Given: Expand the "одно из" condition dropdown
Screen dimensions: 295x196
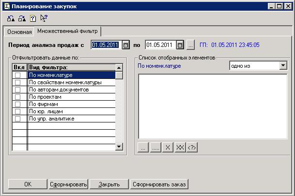Looking at the screenshot, I should click(283, 66).
